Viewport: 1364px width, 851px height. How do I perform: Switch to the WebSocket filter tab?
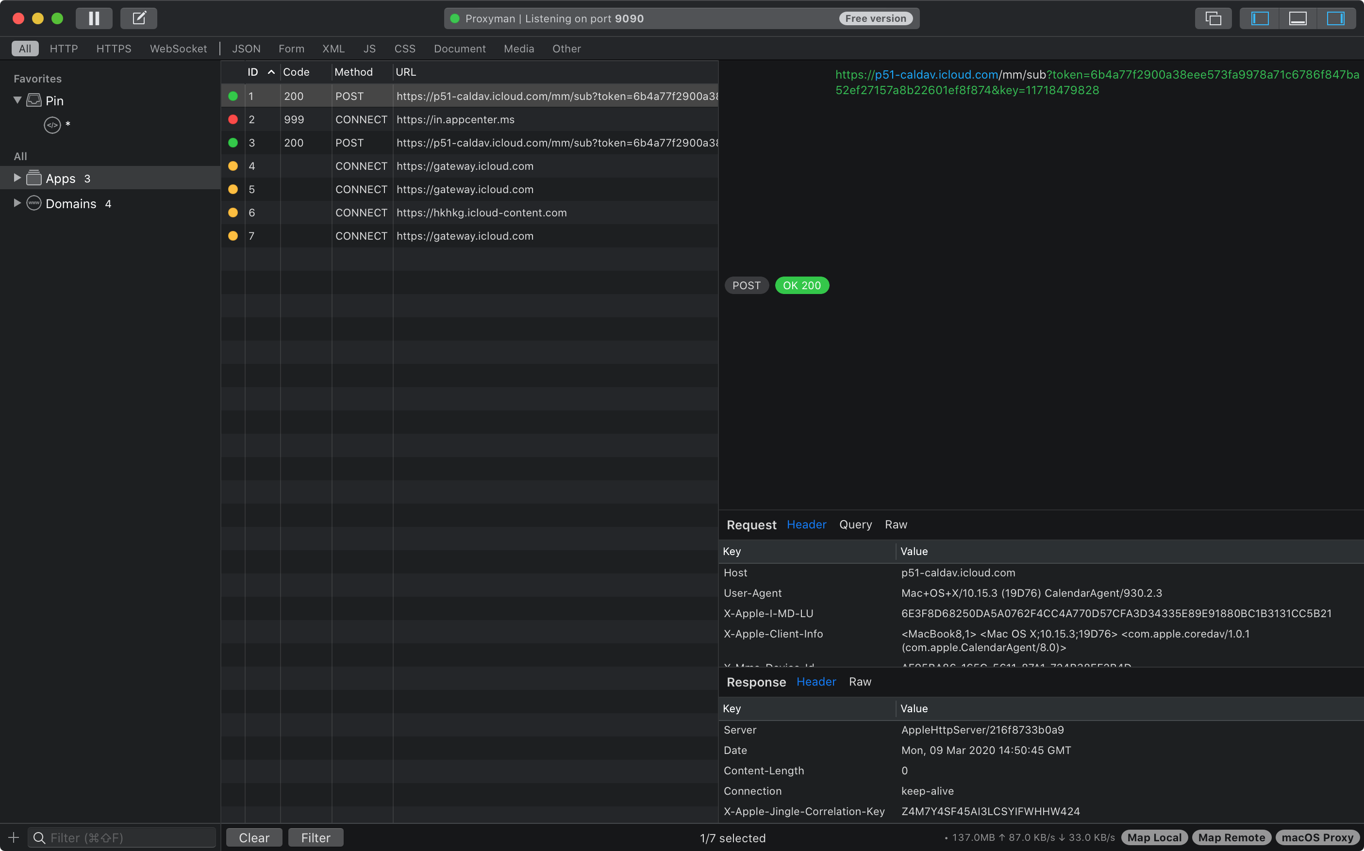coord(178,49)
